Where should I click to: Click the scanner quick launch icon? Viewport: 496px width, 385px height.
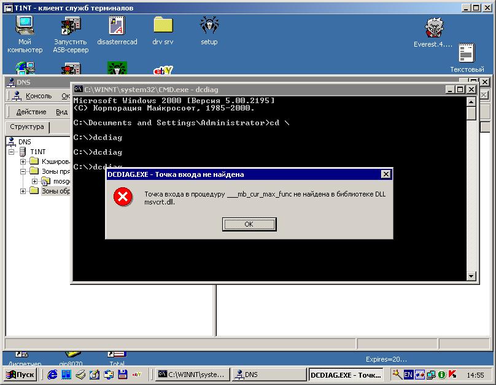click(x=80, y=375)
